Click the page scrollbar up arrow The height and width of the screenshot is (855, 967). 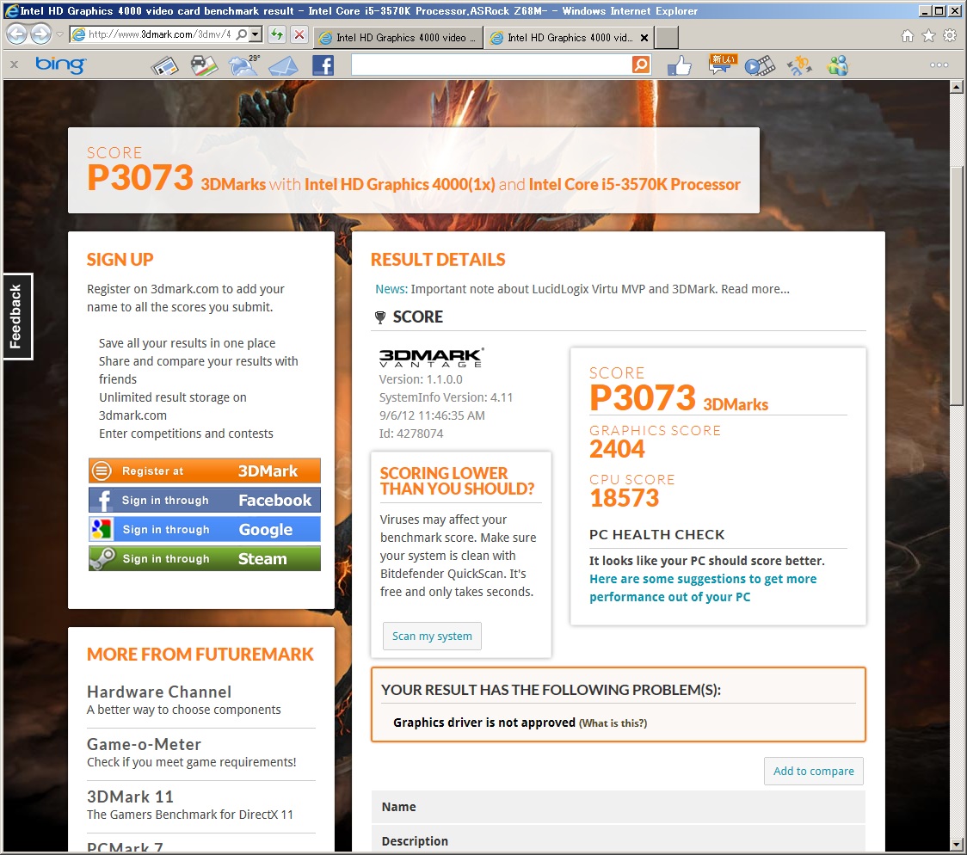957,87
